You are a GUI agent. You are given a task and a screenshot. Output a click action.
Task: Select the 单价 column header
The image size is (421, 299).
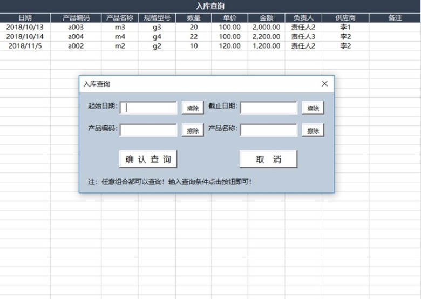pyautogui.click(x=229, y=18)
